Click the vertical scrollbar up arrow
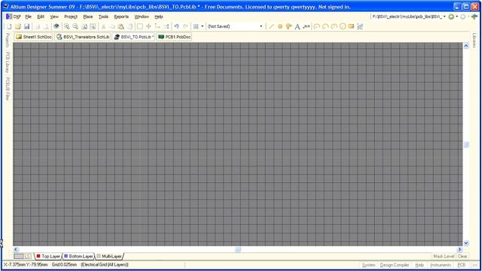This screenshot has width=482, height=271. click(x=466, y=46)
